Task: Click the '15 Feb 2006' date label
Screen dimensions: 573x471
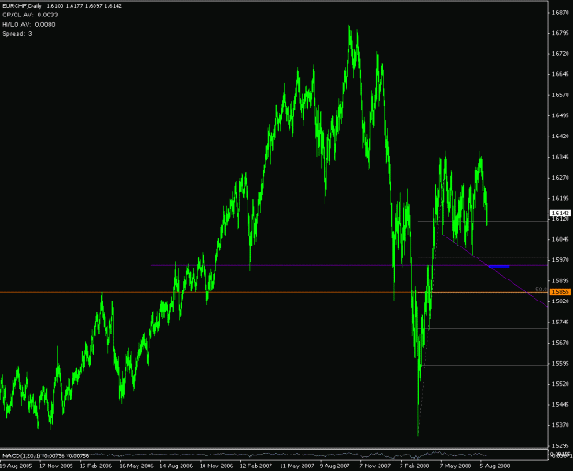Action: (95, 466)
